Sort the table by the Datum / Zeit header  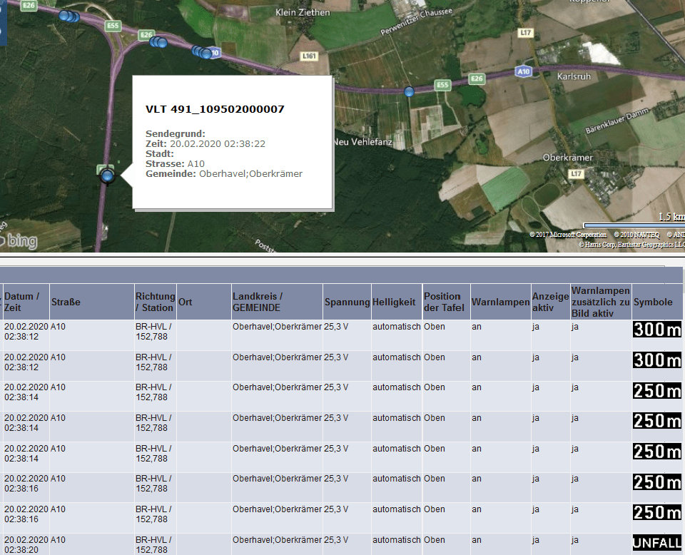click(x=21, y=301)
